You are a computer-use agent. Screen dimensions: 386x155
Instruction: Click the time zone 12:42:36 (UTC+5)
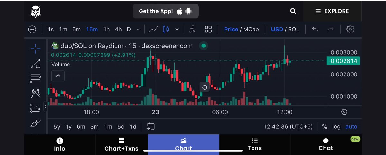click(288, 127)
